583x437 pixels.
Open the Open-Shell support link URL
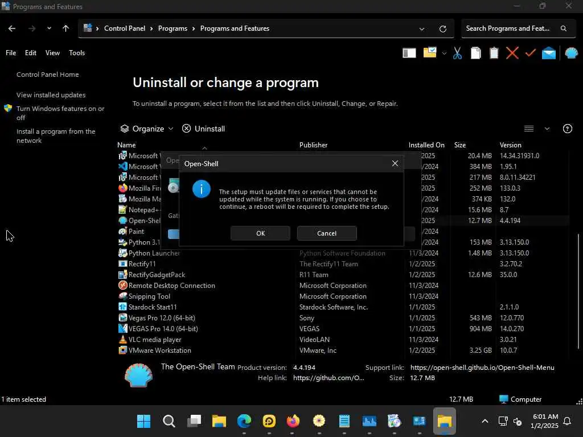(482, 368)
